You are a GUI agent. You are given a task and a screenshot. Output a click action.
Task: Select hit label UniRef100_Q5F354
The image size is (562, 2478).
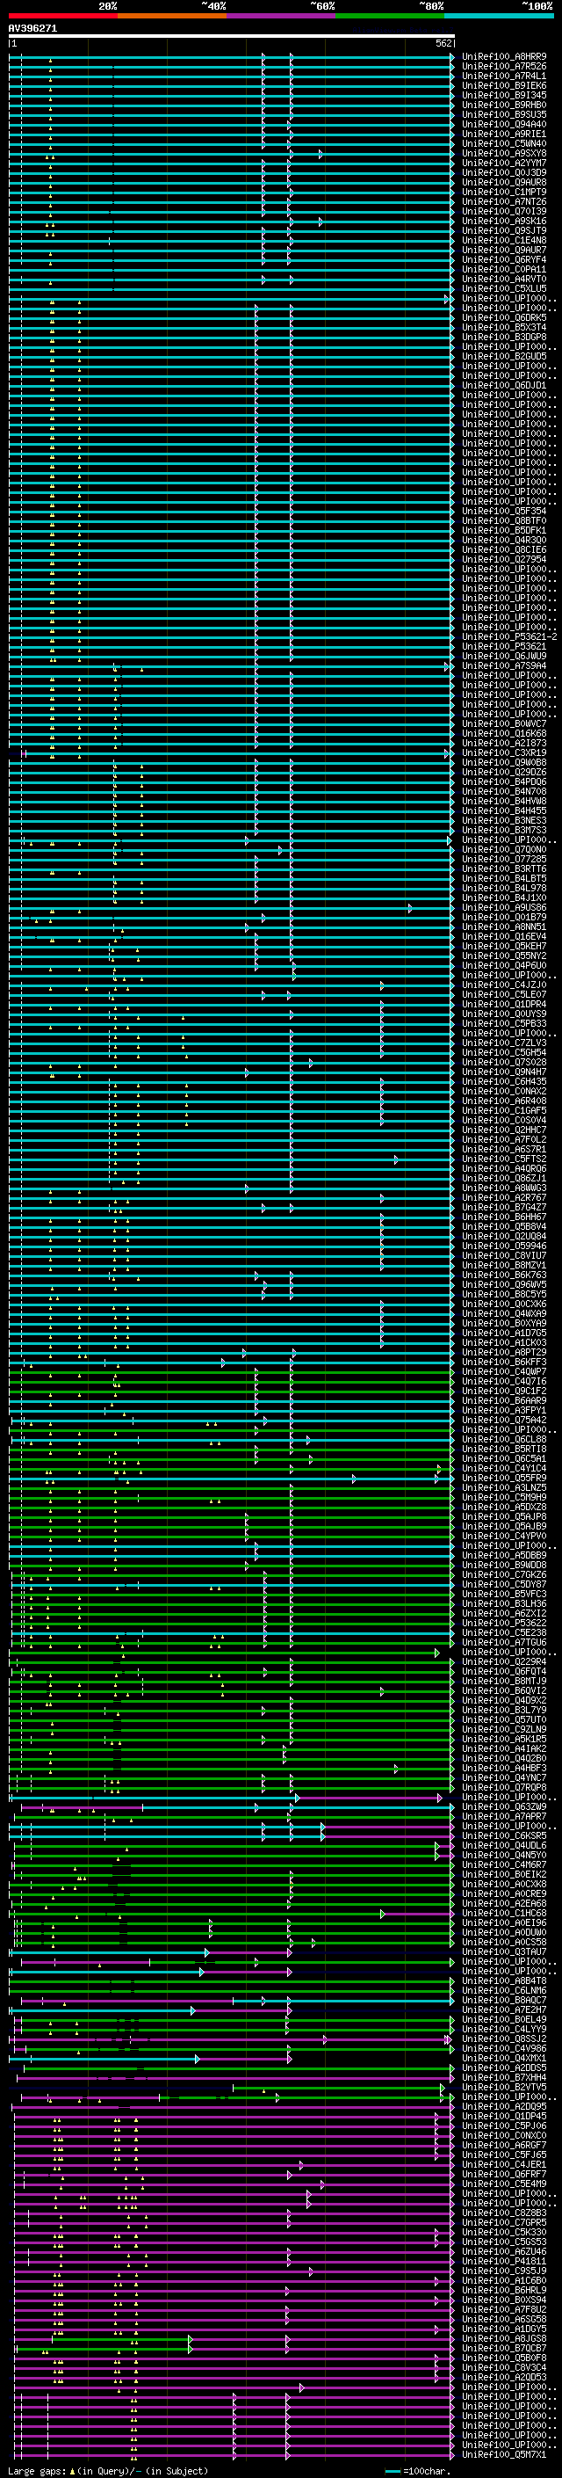tap(504, 511)
